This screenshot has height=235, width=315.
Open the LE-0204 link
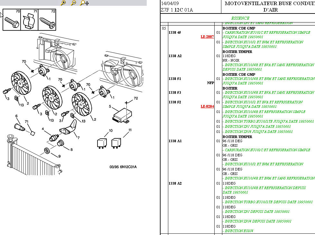[207, 107]
